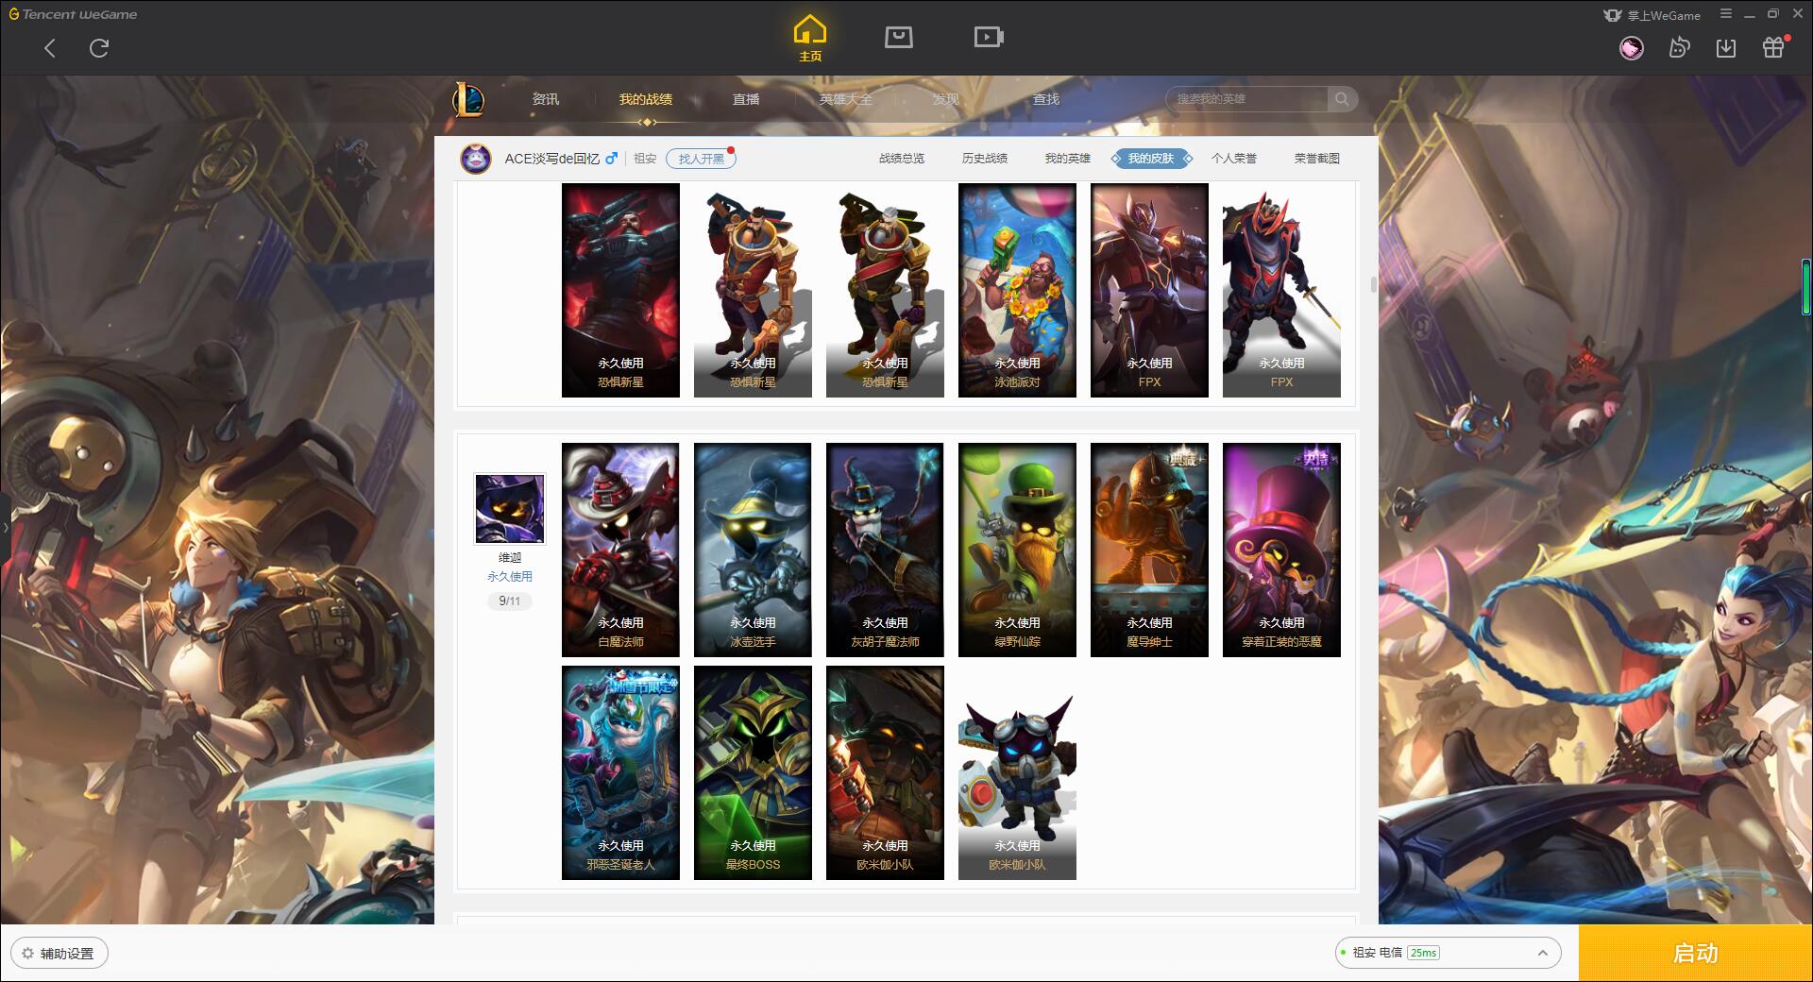Select the 灰胡子魔法师 skin card
Image resolution: width=1813 pixels, height=982 pixels.
tap(885, 550)
